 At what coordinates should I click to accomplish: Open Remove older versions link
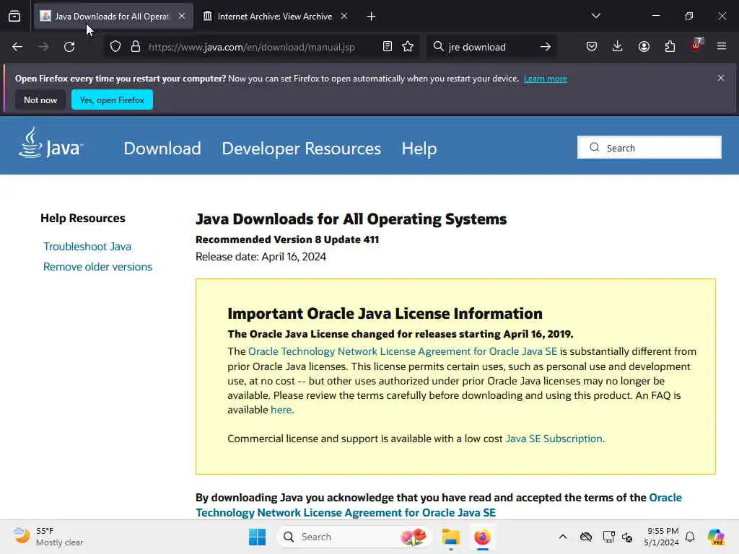point(97,267)
